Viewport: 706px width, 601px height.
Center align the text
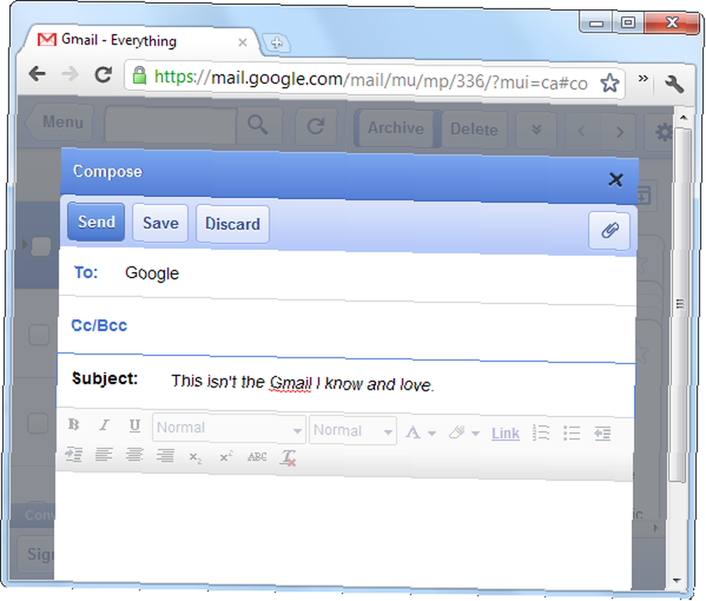click(135, 455)
